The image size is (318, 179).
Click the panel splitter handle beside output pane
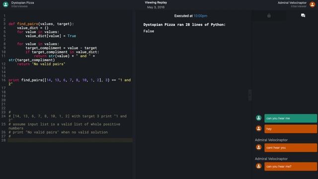pos(250,95)
